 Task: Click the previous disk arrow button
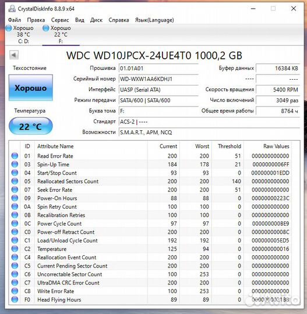[x=14, y=55]
